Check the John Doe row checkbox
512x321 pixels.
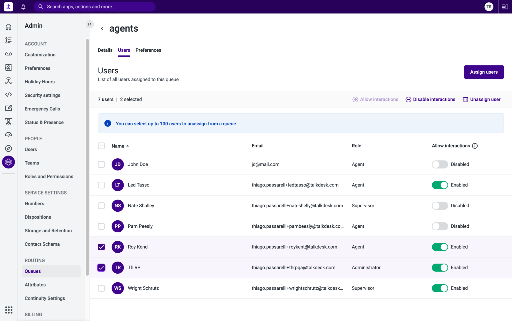[101, 164]
